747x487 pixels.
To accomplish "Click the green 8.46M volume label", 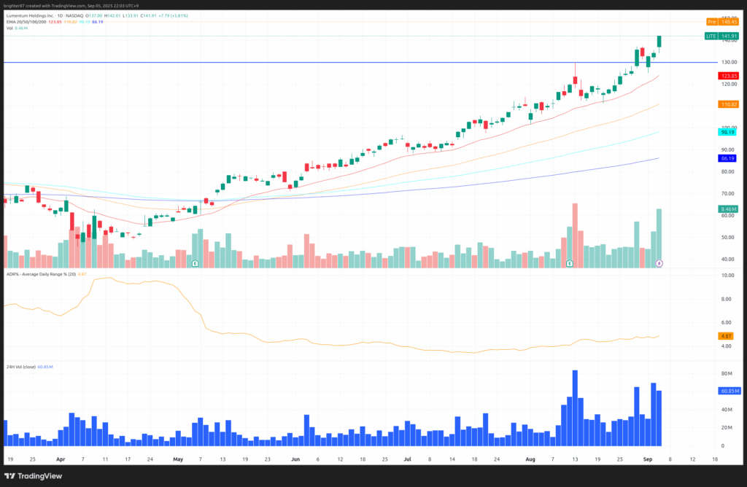I will click(x=729, y=209).
